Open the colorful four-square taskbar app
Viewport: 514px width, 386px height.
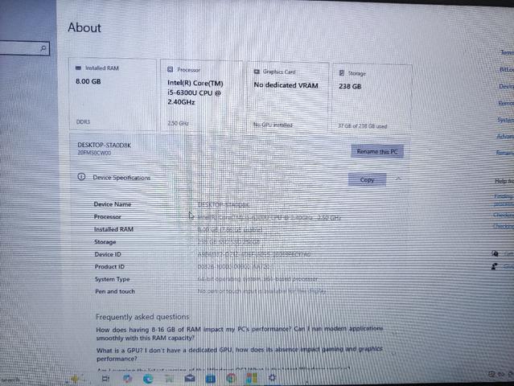click(252, 379)
